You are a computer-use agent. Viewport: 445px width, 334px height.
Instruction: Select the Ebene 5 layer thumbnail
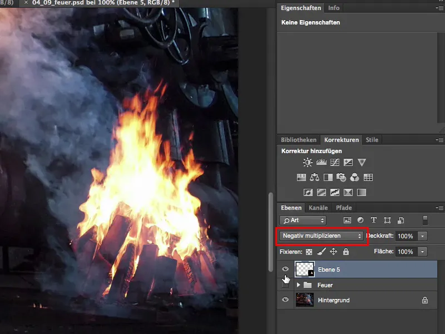click(304, 269)
